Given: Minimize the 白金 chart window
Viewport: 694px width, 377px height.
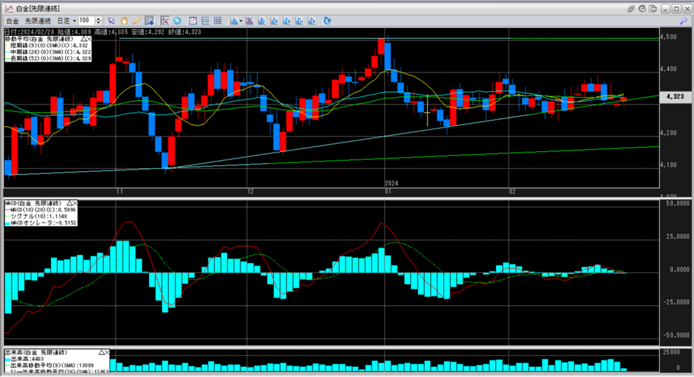Looking at the screenshot, I should pos(666,9).
